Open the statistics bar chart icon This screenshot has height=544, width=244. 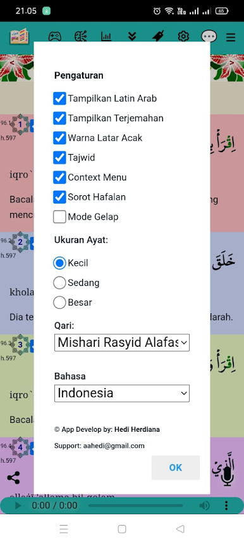coord(106,36)
